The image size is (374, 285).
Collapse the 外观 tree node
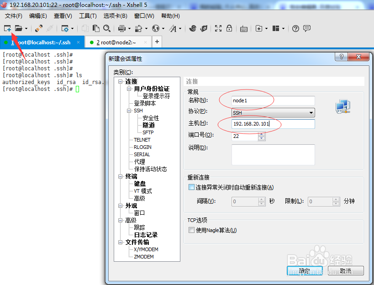click(121, 206)
